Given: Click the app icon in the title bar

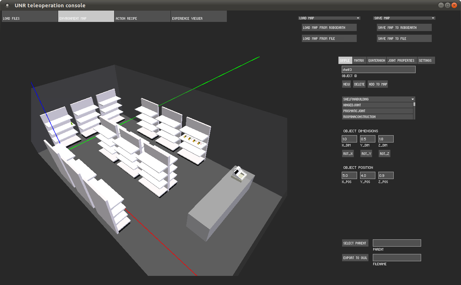Looking at the screenshot, I should click(7, 5).
